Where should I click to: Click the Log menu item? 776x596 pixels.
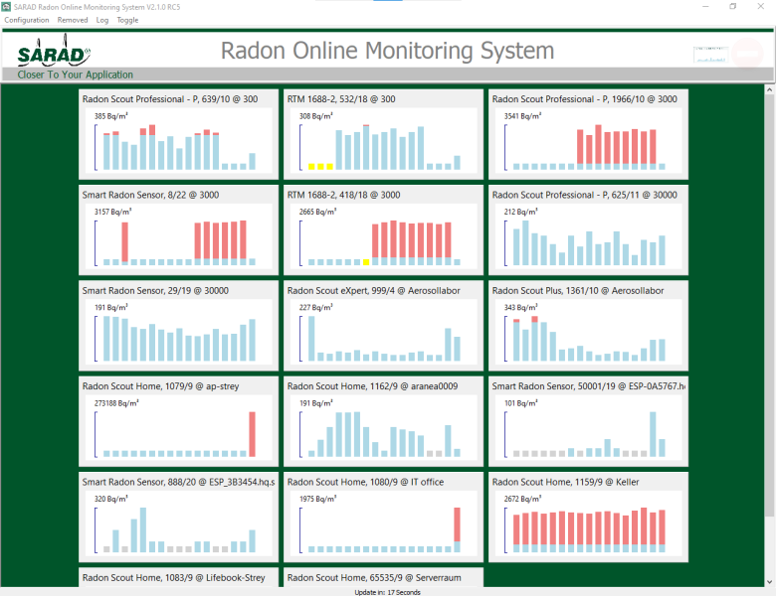tap(102, 20)
